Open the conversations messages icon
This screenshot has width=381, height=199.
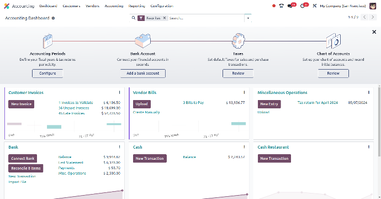point(290,6)
